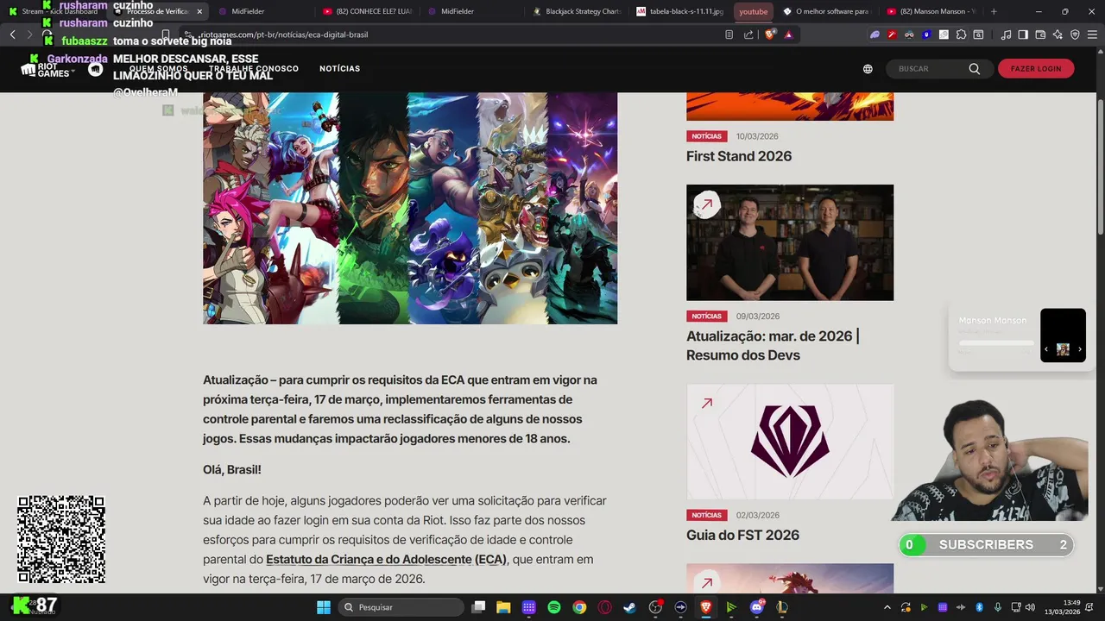This screenshot has width=1105, height=621.
Task: Click the share page icon in address bar
Action: pyautogui.click(x=748, y=34)
